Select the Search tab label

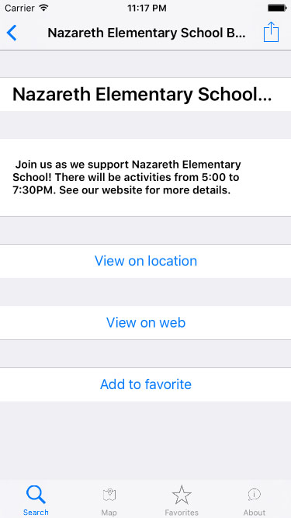[36, 513]
